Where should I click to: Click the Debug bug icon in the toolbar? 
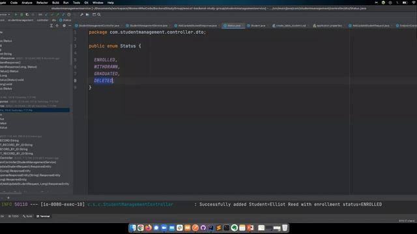tap(22, 14)
